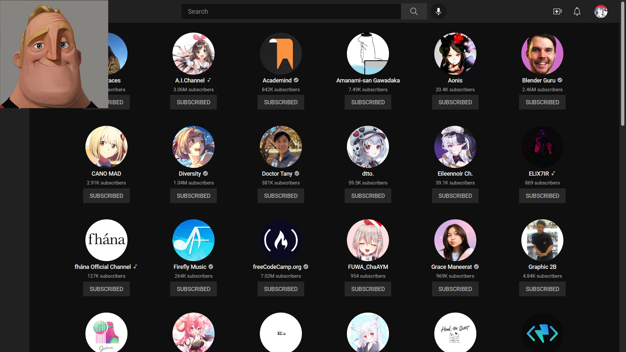
Task: Open Eileennoir Ch. channel name link
Action: 455,174
